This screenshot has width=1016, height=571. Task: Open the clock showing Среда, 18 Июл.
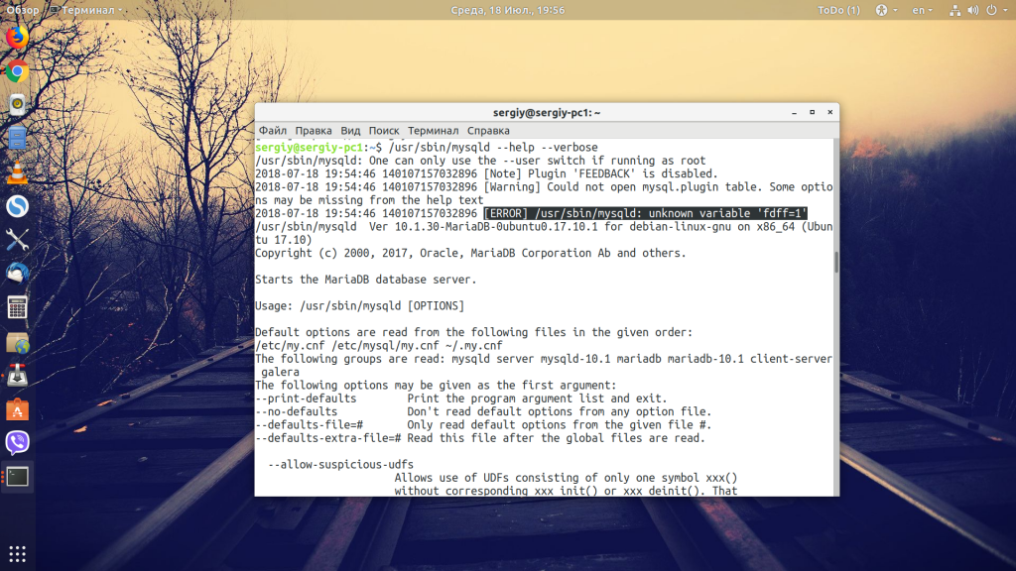point(507,10)
